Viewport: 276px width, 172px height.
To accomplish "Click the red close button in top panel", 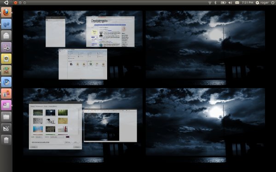I will coord(16,3).
